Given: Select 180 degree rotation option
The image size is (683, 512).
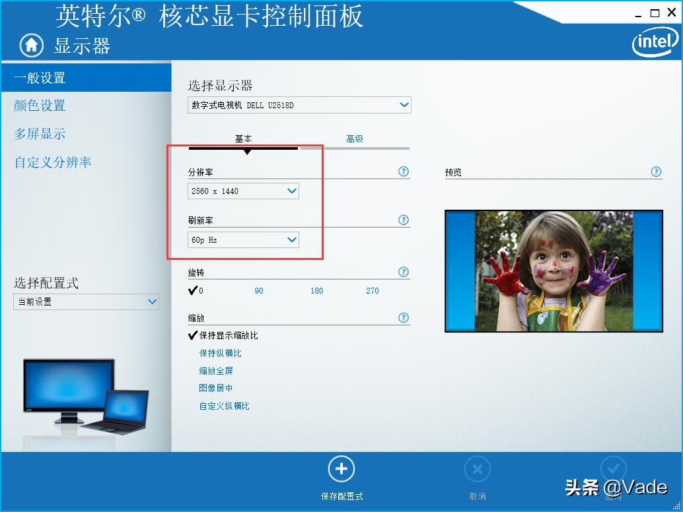Looking at the screenshot, I should 316,291.
